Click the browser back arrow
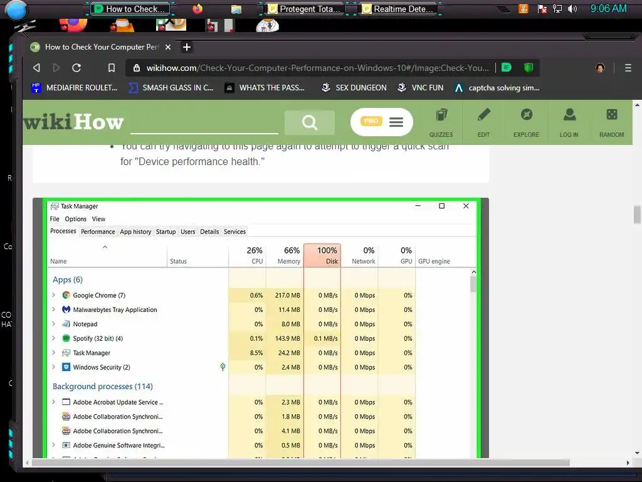642x482 pixels. click(36, 68)
